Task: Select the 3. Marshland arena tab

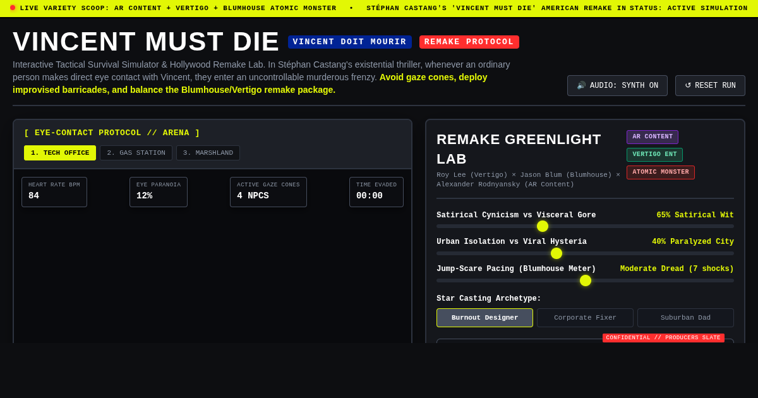Action: 208,153
